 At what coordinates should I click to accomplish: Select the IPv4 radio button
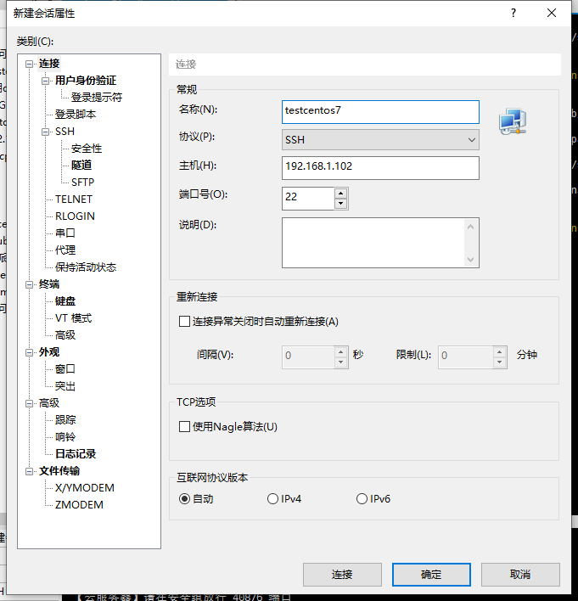coord(272,498)
